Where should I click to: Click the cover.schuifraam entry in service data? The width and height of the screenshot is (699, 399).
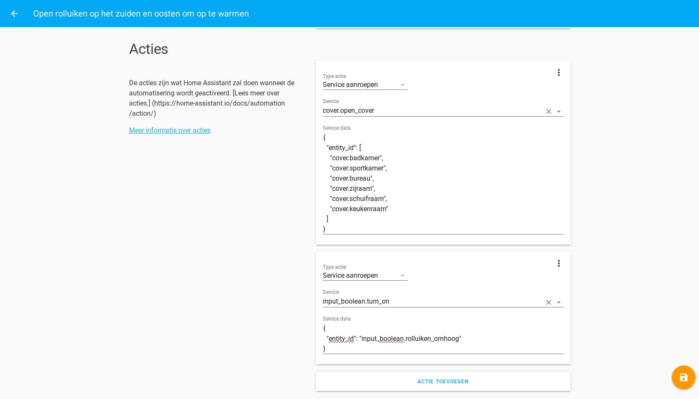pyautogui.click(x=358, y=199)
